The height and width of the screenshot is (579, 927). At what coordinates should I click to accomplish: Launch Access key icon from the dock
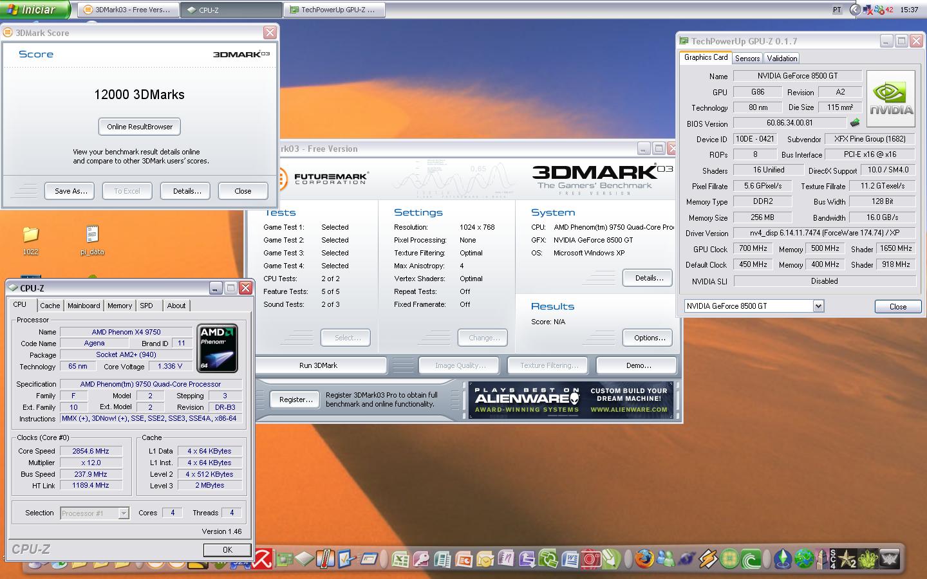coord(420,559)
